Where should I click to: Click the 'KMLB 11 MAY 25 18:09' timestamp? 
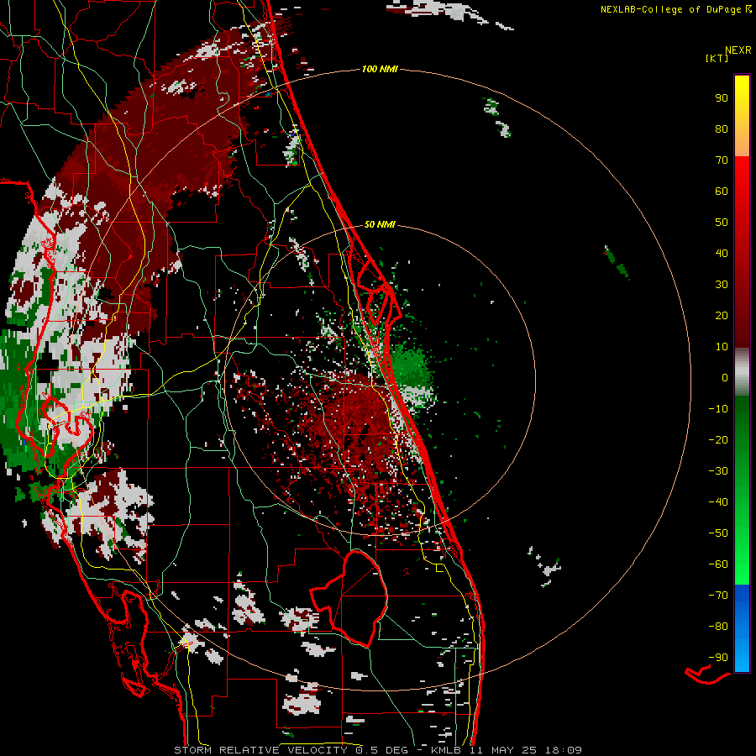(507, 750)
